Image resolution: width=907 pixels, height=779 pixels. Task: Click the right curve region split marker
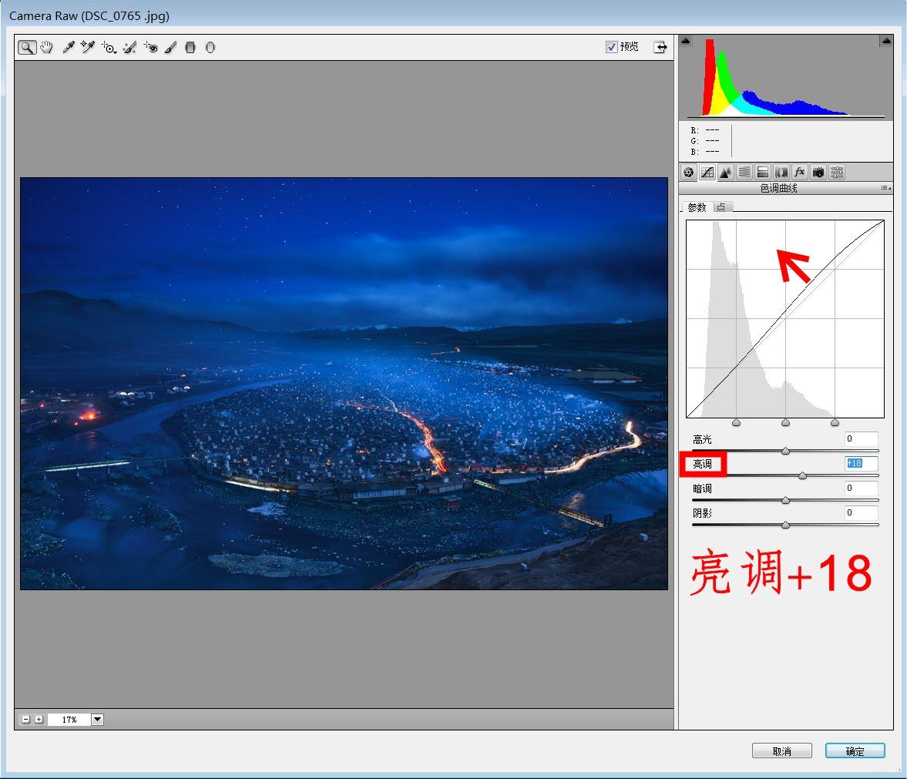click(835, 423)
